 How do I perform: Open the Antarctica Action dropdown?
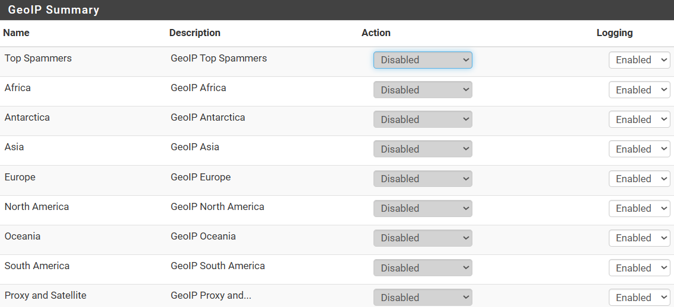click(x=423, y=119)
